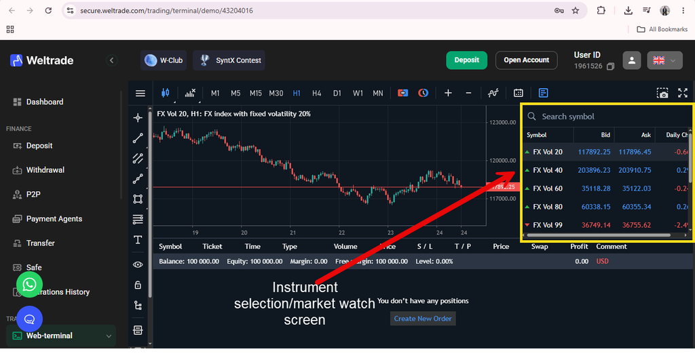Select the Fibonacci retracement lines tool
Image resolution: width=695 pixels, height=362 pixels.
[138, 220]
